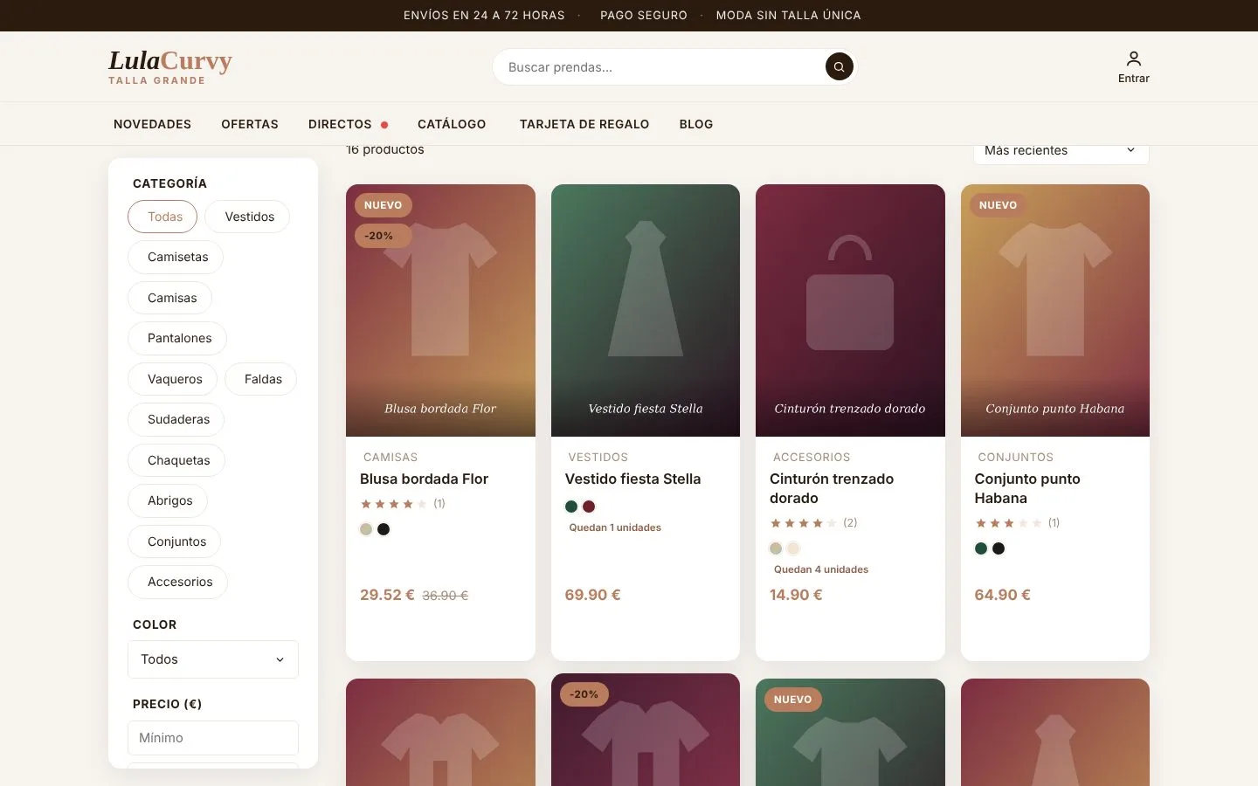The width and height of the screenshot is (1258, 786).
Task: Click the NUEVO badge on Blusa bordada Flor
Action: pos(383,205)
